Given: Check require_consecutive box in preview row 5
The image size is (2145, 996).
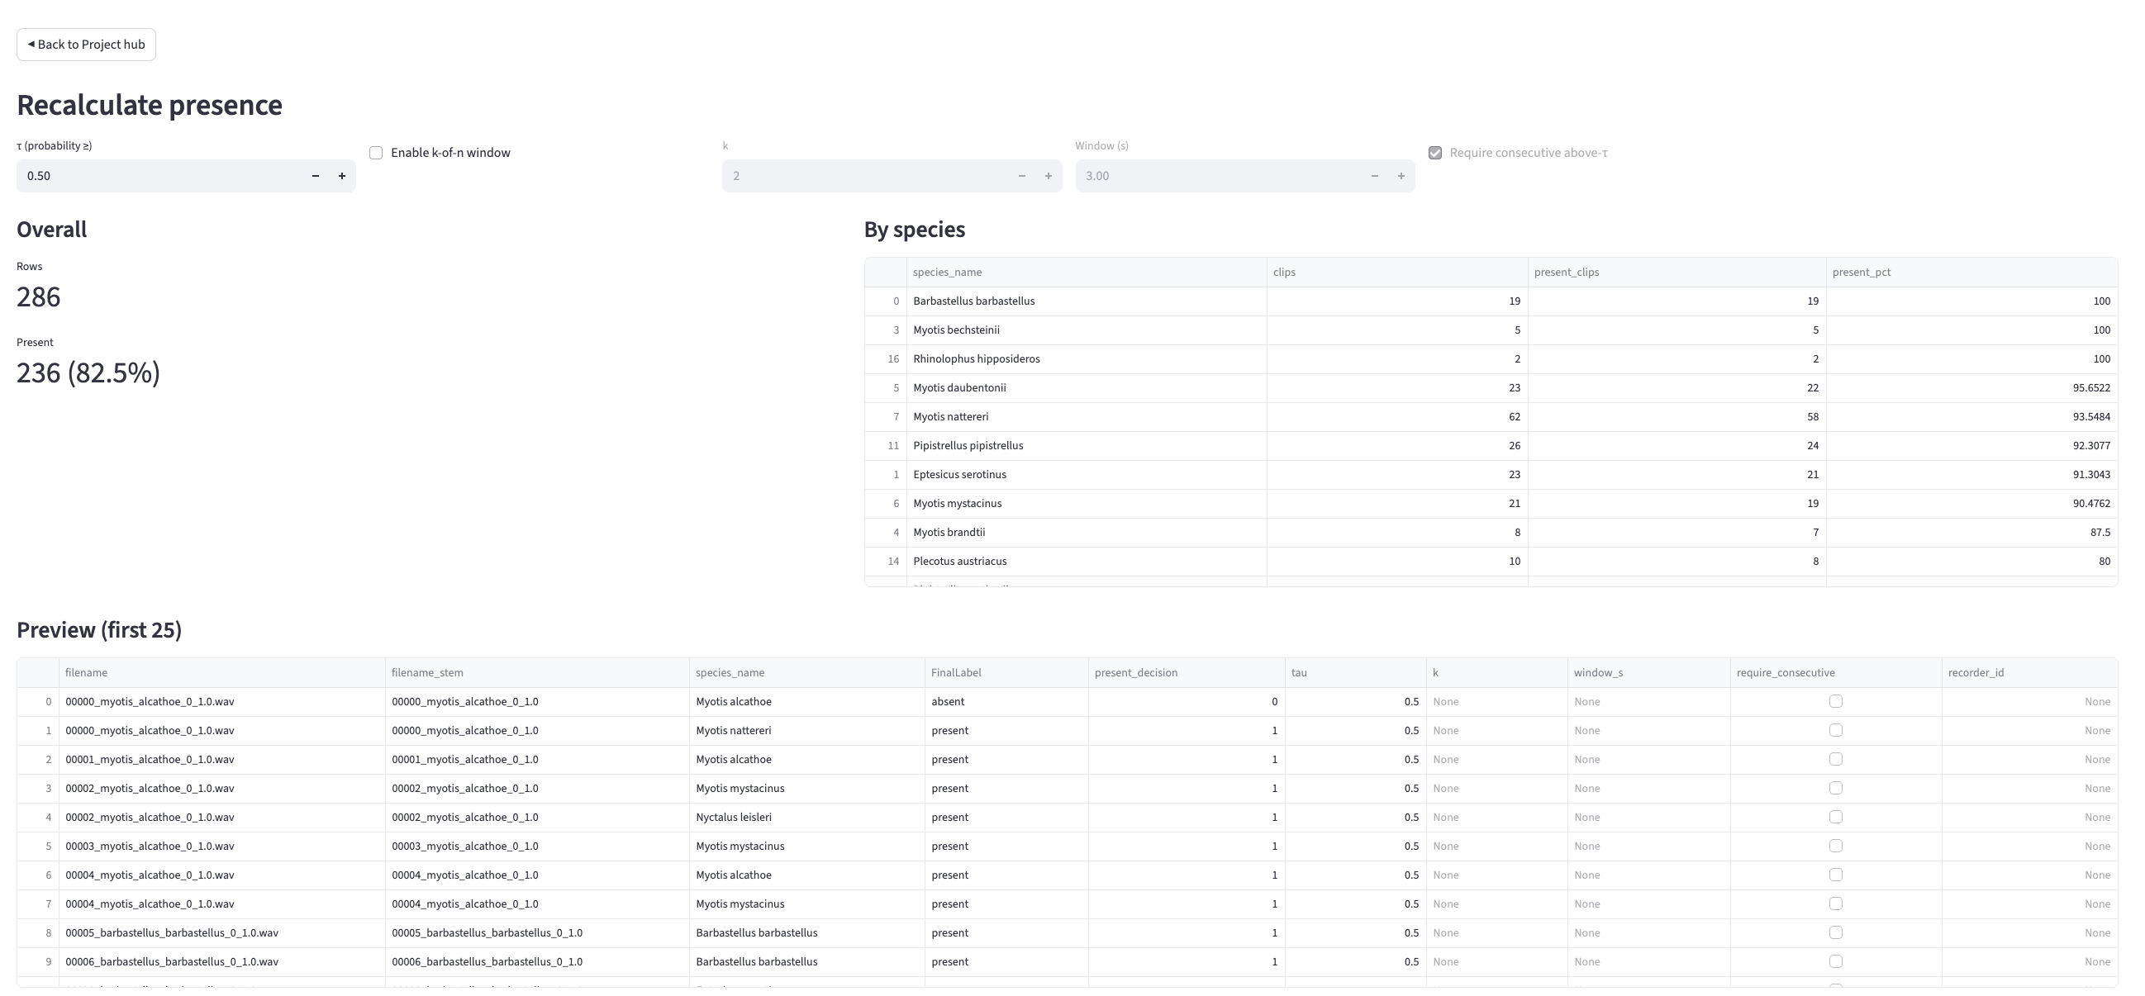Looking at the screenshot, I should click(x=1835, y=847).
